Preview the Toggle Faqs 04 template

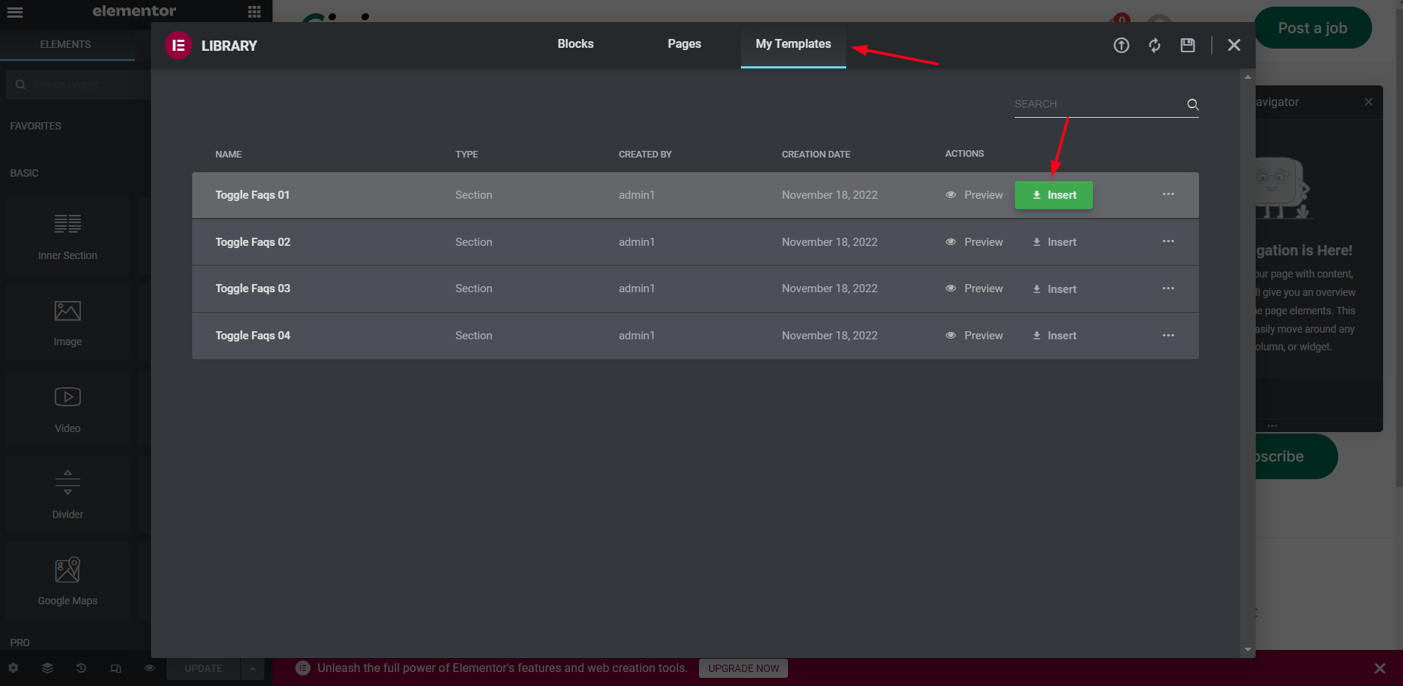[974, 336]
